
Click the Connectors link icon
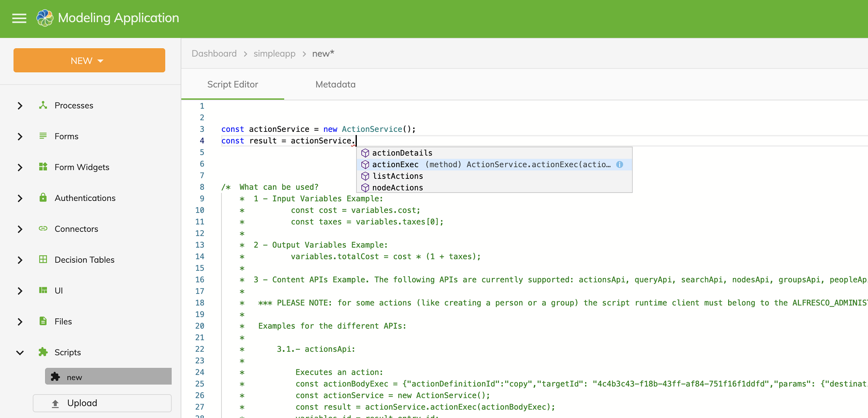[43, 229]
